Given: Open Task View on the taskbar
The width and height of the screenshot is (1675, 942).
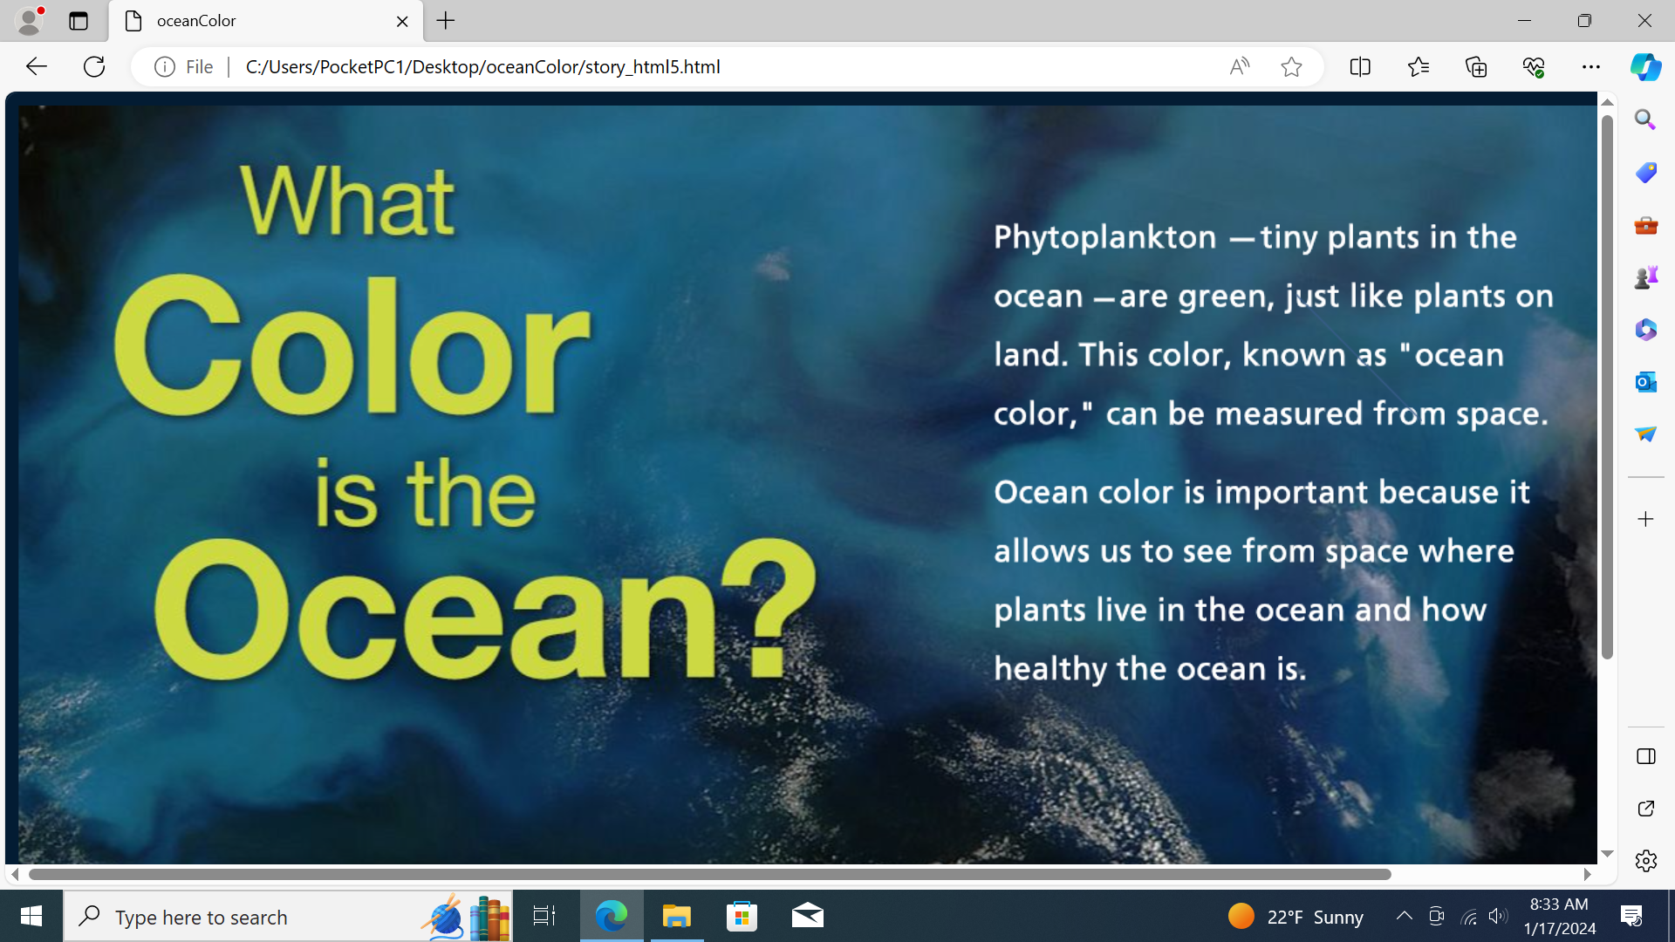Looking at the screenshot, I should (x=545, y=916).
